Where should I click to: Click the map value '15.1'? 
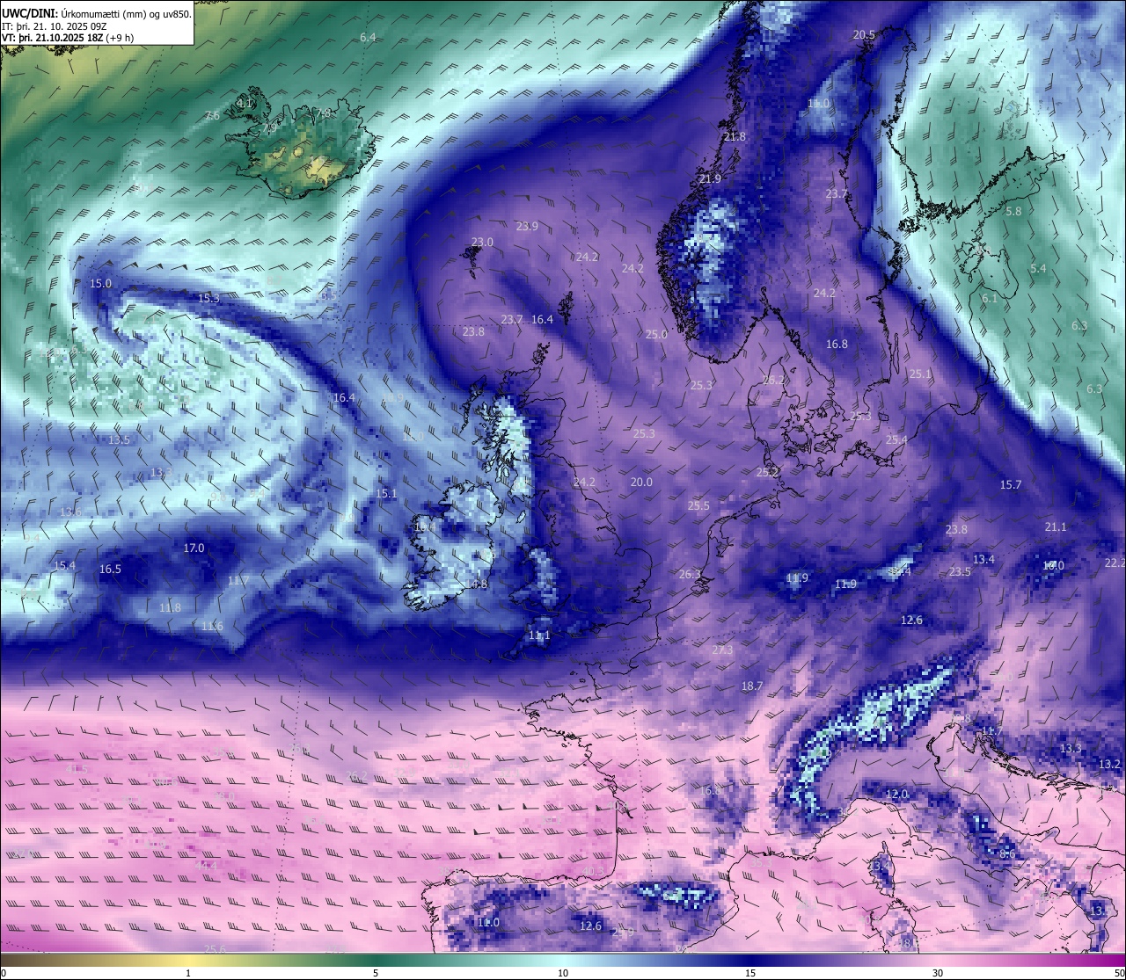[x=386, y=493]
